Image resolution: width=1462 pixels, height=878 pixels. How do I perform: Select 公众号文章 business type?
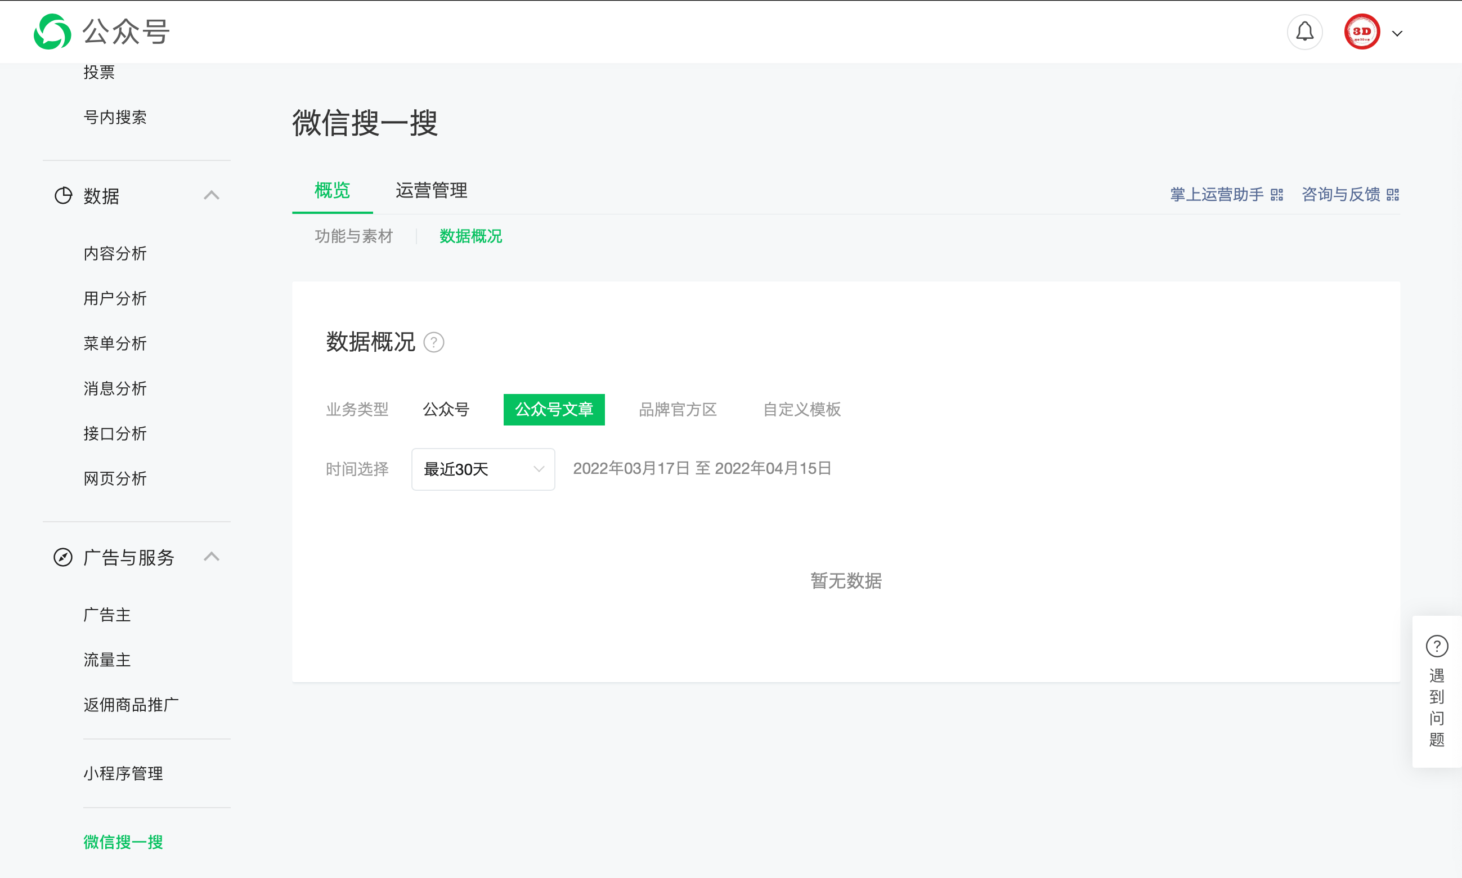[554, 409]
